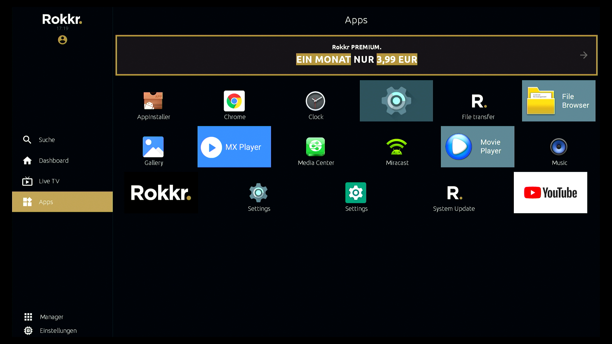
Task: Open Settings with the gray gear icon
Action: pyautogui.click(x=259, y=197)
